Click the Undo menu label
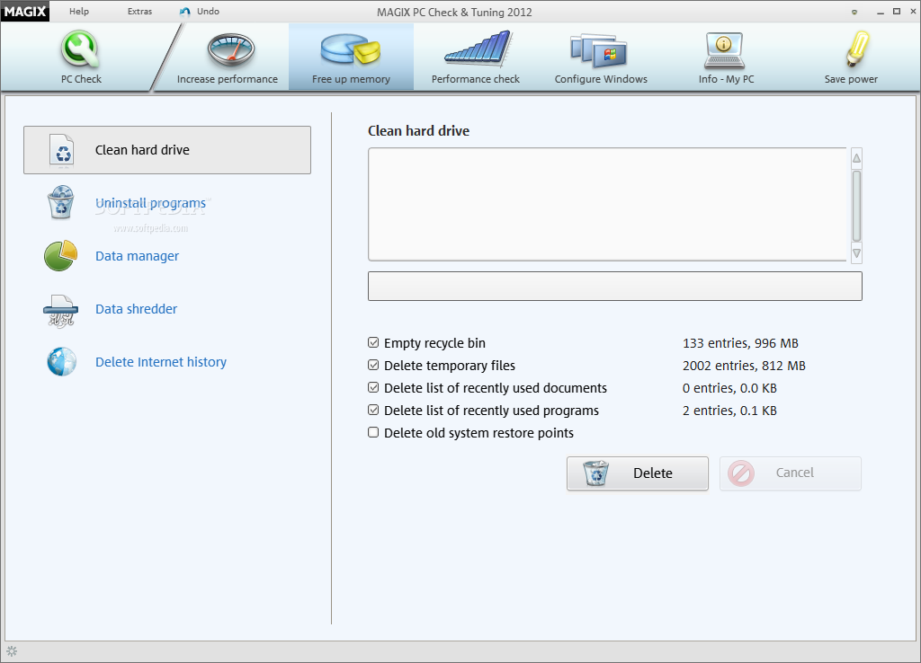Screen dimensions: 921x663 tap(208, 11)
